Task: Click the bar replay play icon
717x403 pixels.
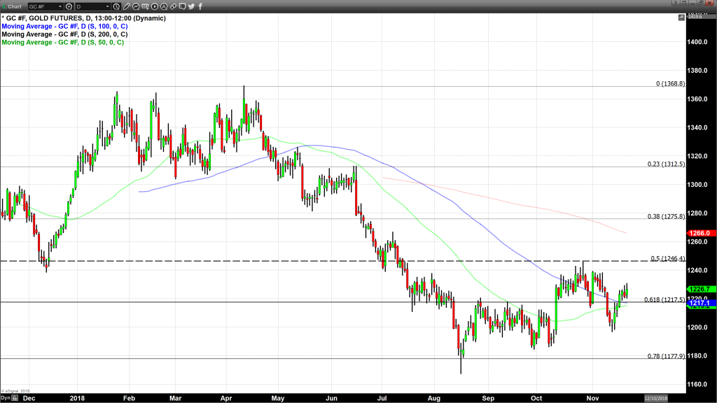Action: tap(155, 6)
